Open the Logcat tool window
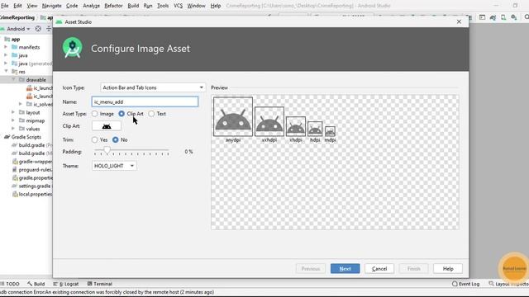The width and height of the screenshot is (529, 297). coord(66,284)
